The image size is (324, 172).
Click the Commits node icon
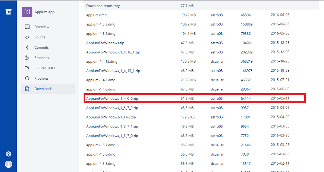click(x=27, y=47)
